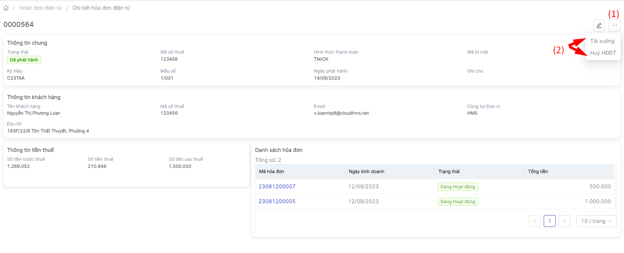Click the 'Tổng tiền' column header
The image size is (624, 253).
point(538,172)
